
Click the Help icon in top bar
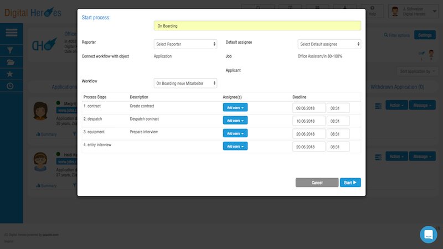click(379, 11)
